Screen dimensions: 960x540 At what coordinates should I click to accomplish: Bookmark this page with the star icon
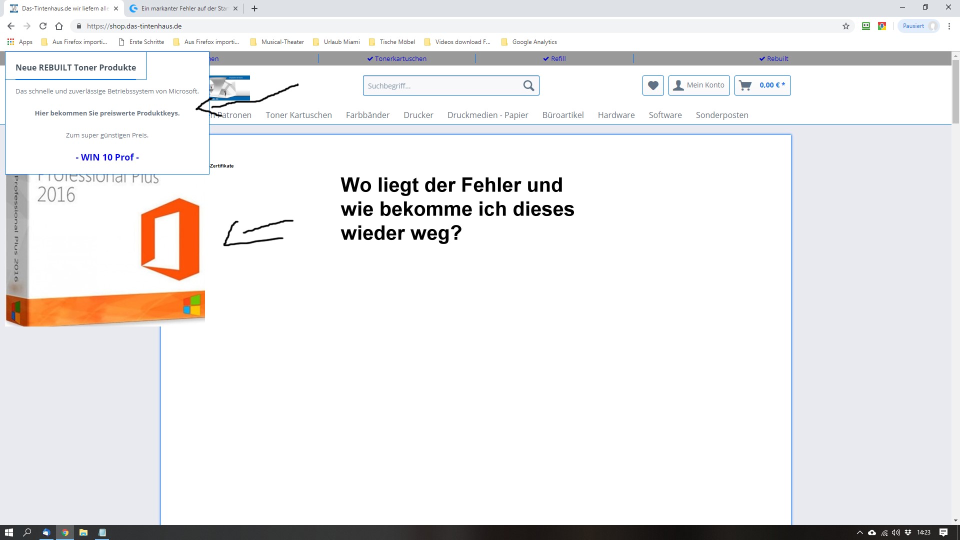click(846, 26)
